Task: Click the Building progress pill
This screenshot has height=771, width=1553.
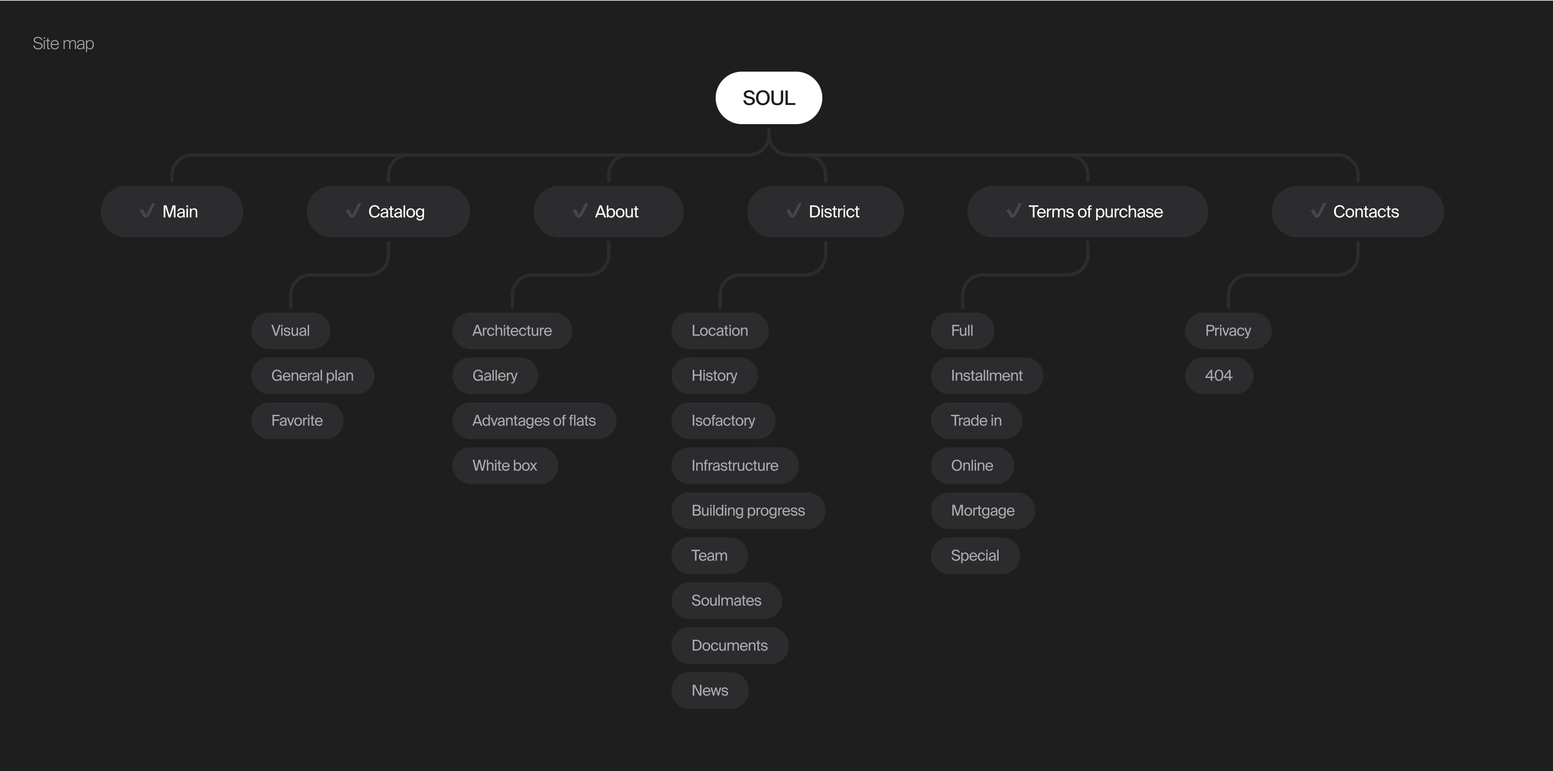Action: (x=748, y=511)
